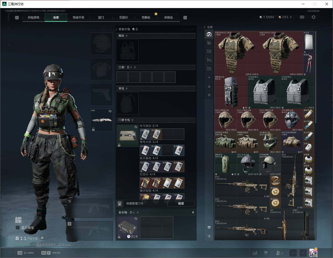Select the melee knife slot
Image resolution: width=333 pixels, height=258 pixels.
pos(102,120)
